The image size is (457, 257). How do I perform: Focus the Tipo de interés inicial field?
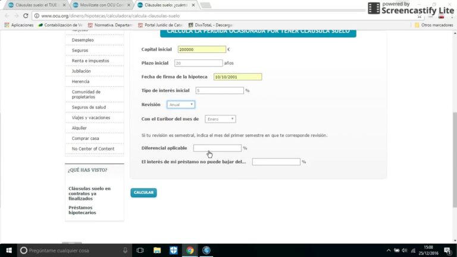point(220,90)
